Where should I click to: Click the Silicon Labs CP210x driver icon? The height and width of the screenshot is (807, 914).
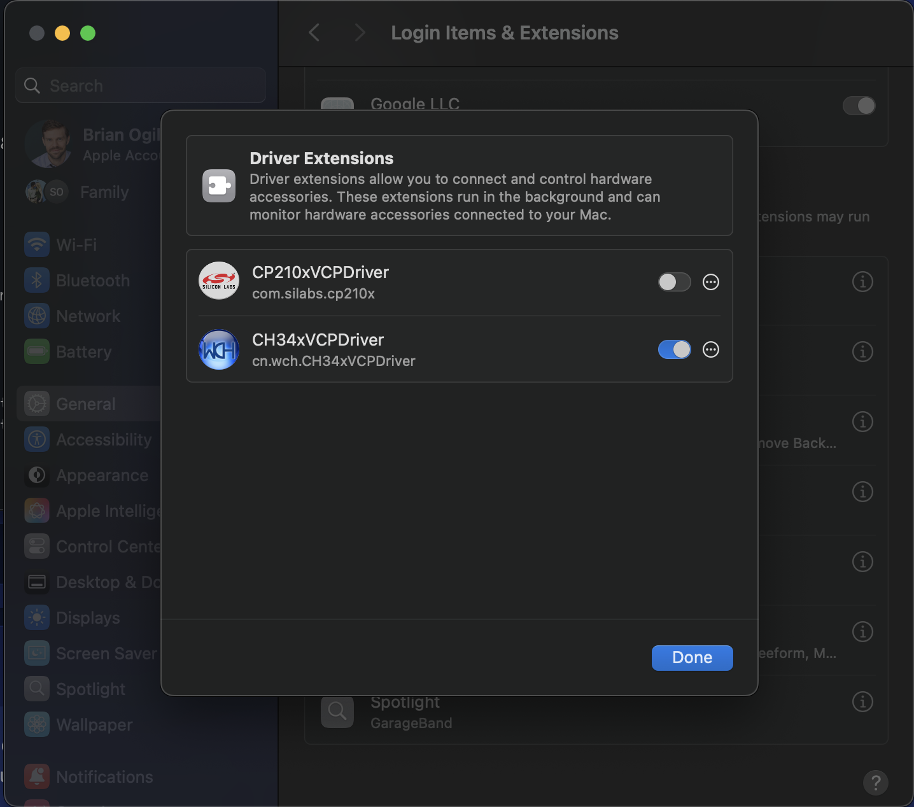click(x=219, y=281)
